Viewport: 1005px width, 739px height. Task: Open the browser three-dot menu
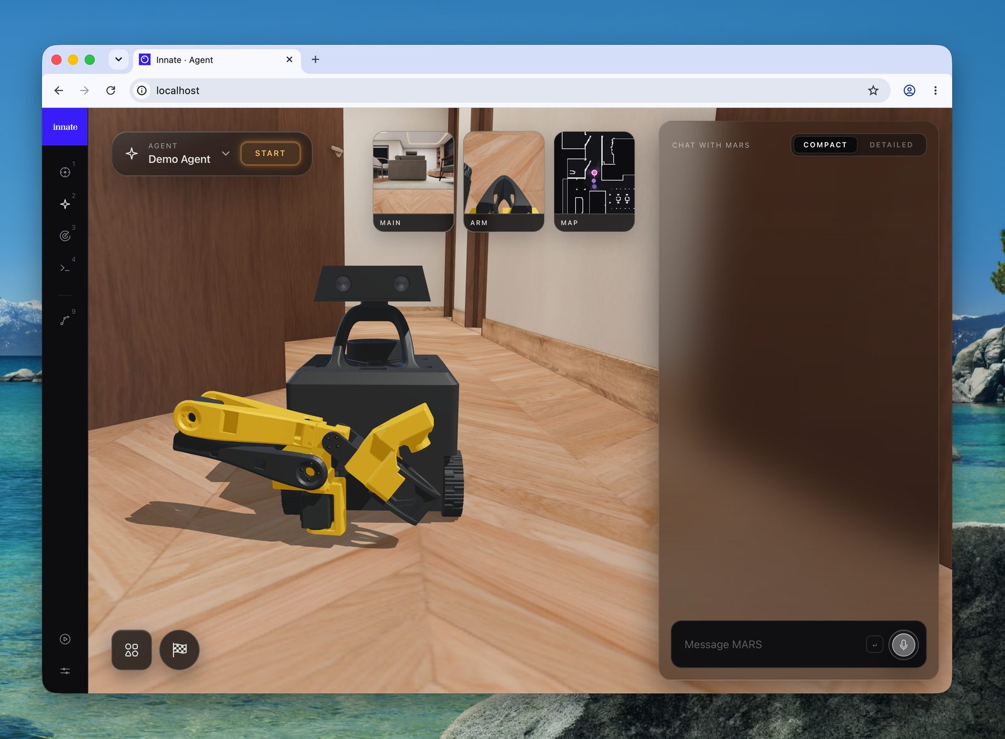tap(935, 90)
